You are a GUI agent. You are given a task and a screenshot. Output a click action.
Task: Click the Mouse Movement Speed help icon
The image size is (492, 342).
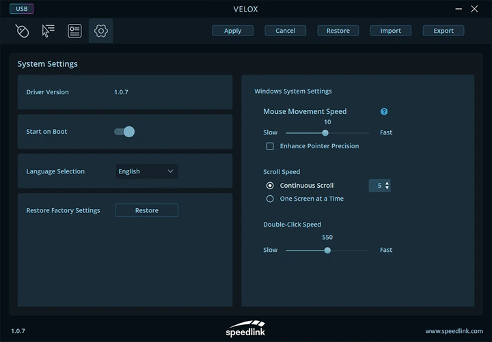(384, 111)
